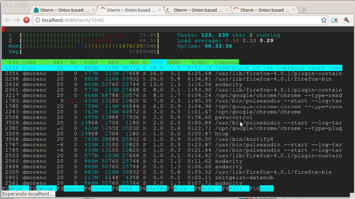This screenshot has width=355, height=199.
Task: Open the F6 SortBy menu
Action: (153, 188)
